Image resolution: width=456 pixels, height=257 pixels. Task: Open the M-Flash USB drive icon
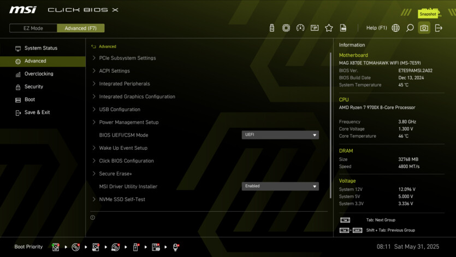coord(271,28)
